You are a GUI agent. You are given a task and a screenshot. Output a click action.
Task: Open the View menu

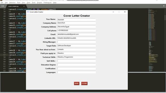(x=23, y=3)
